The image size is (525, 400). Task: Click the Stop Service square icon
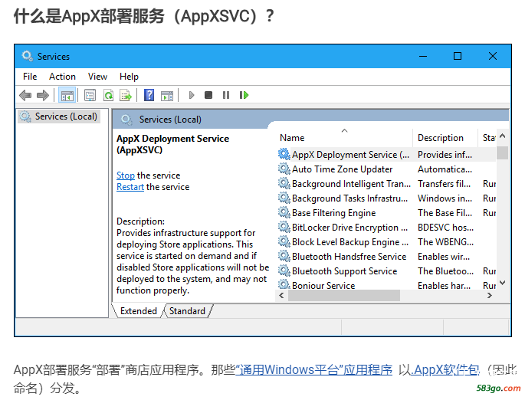pos(208,95)
